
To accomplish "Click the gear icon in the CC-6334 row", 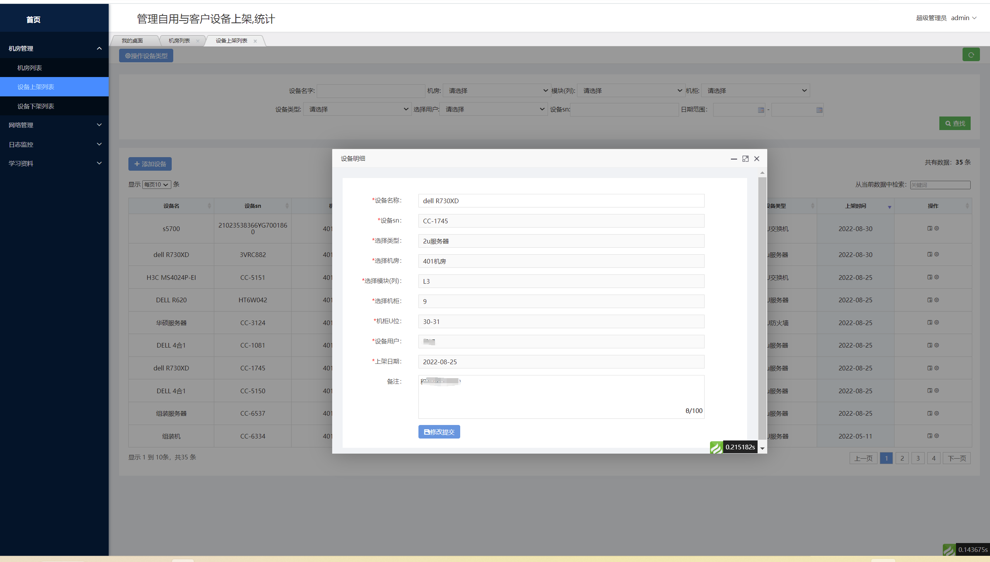I will pyautogui.click(x=937, y=436).
